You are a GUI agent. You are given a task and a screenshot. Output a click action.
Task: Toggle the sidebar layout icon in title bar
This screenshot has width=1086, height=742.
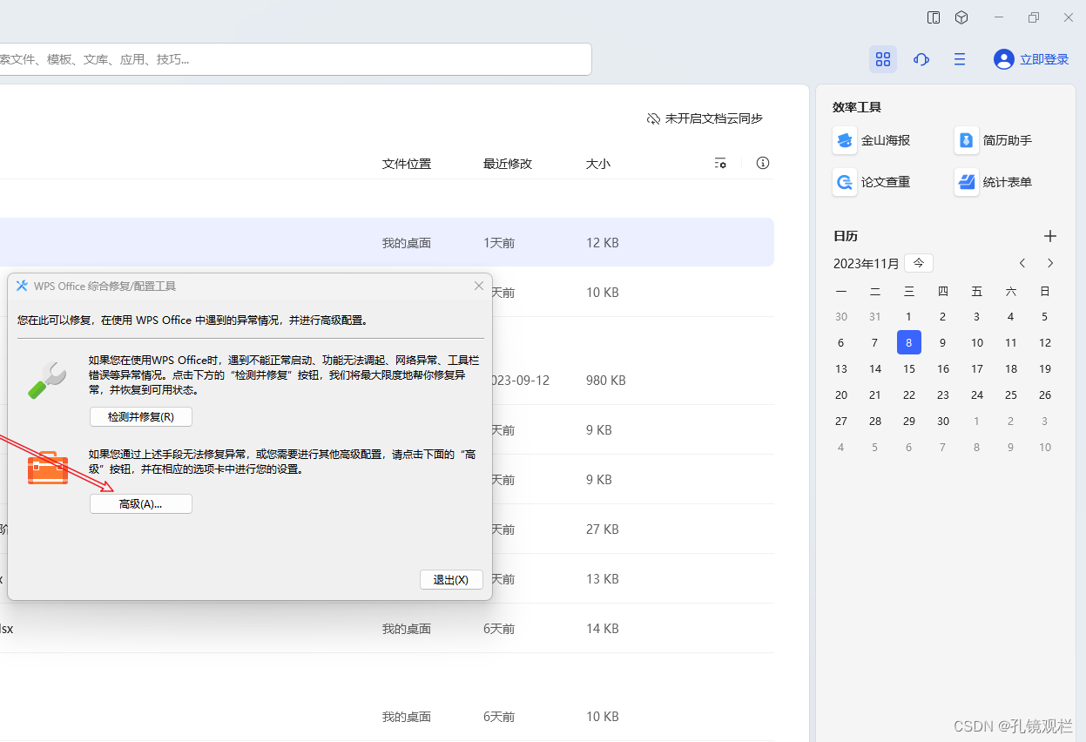(934, 17)
